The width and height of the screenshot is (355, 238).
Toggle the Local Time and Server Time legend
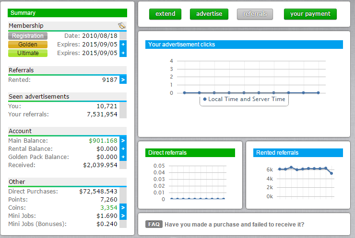(x=244, y=99)
